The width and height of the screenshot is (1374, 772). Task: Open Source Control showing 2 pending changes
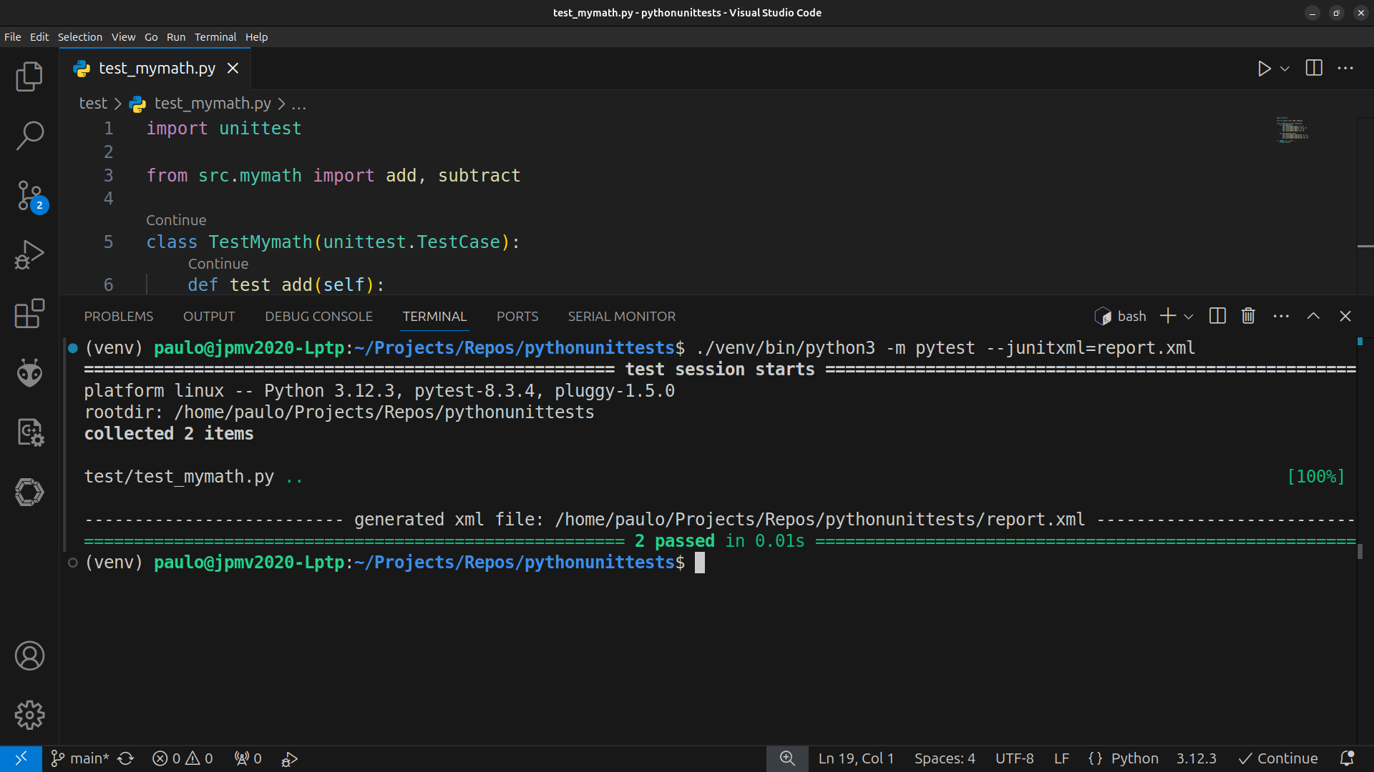29,195
